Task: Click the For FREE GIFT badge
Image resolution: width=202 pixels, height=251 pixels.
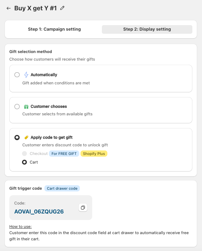Action: (x=64, y=154)
